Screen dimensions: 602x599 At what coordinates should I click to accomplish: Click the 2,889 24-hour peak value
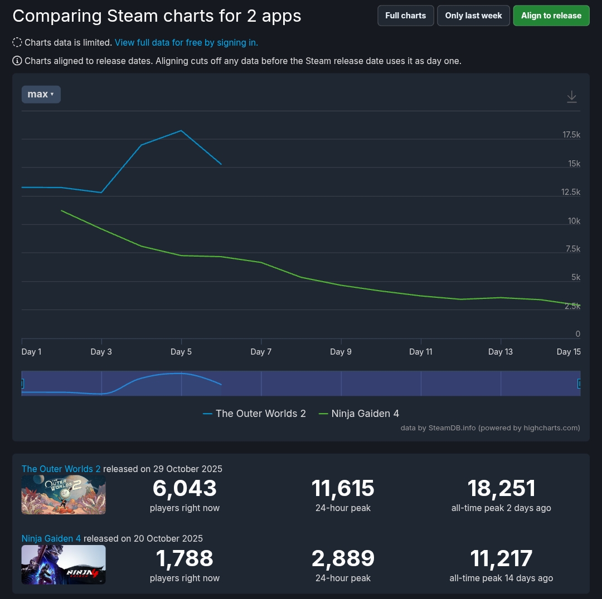pyautogui.click(x=343, y=558)
